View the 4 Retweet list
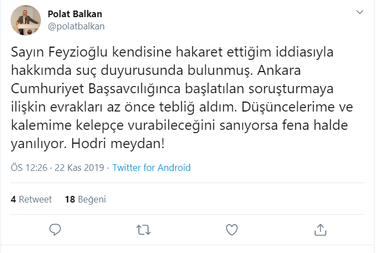385x253 pixels. (x=31, y=199)
